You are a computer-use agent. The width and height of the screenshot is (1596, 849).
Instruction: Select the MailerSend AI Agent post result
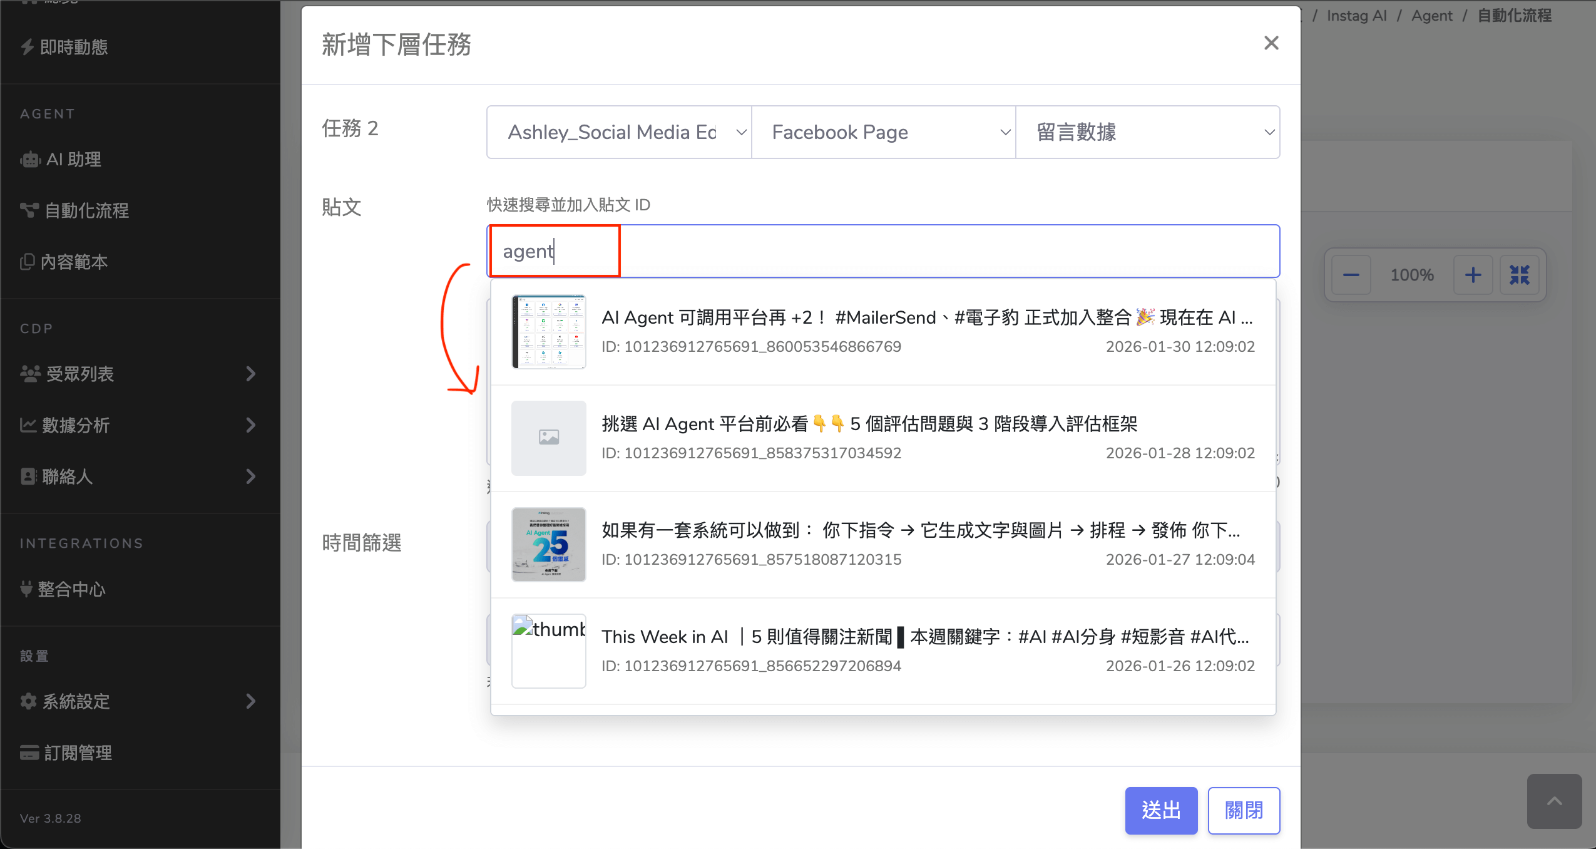(882, 332)
